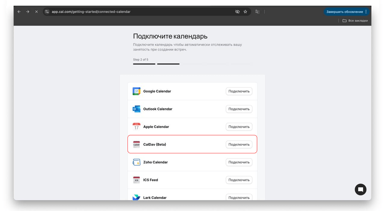Connect Google Calendar

[239, 91]
